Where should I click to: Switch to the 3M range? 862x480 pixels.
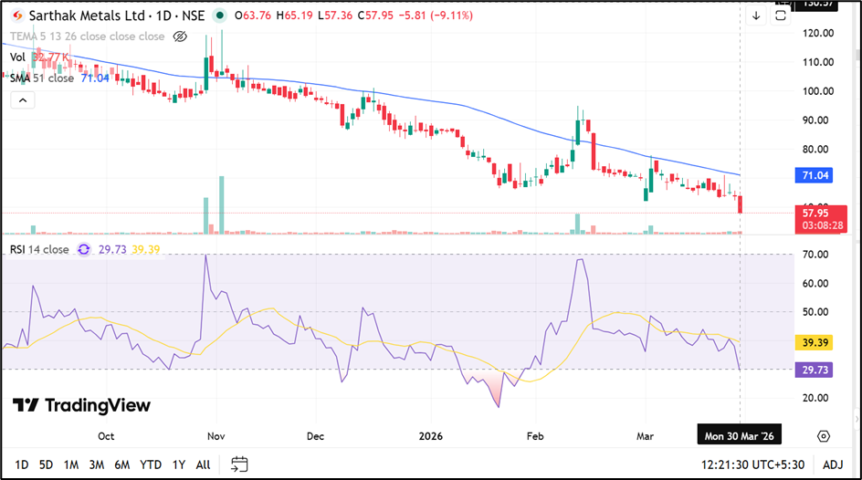[96, 464]
